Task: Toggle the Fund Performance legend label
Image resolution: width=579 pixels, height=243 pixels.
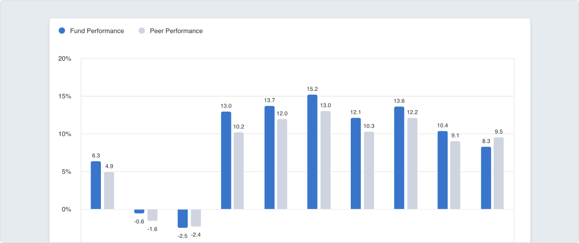Action: tap(97, 31)
